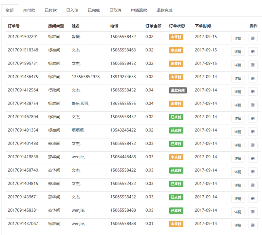
Task: View 详情 for order 2017091437067
Action: 238,225
